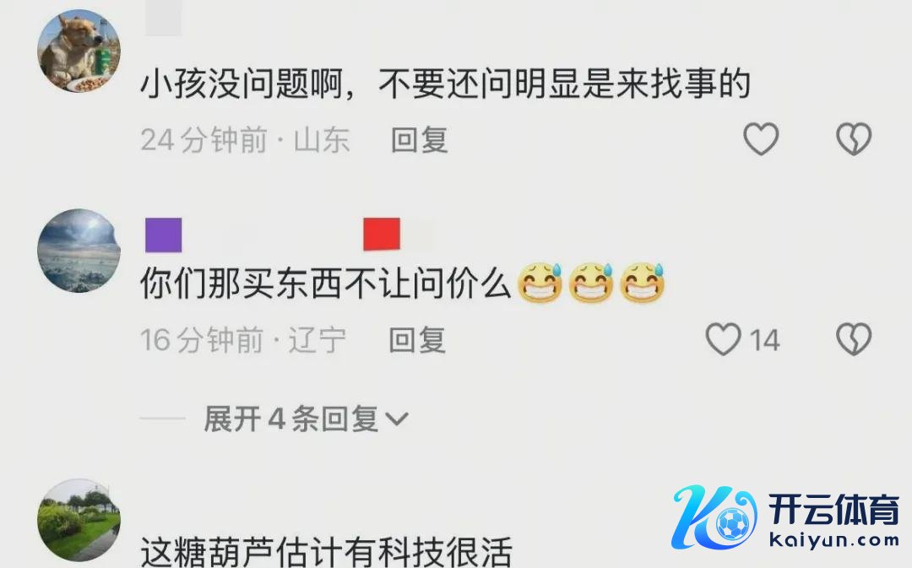The height and width of the screenshot is (568, 912).
Task: Open the green park avatar profile
Action: tap(79, 521)
